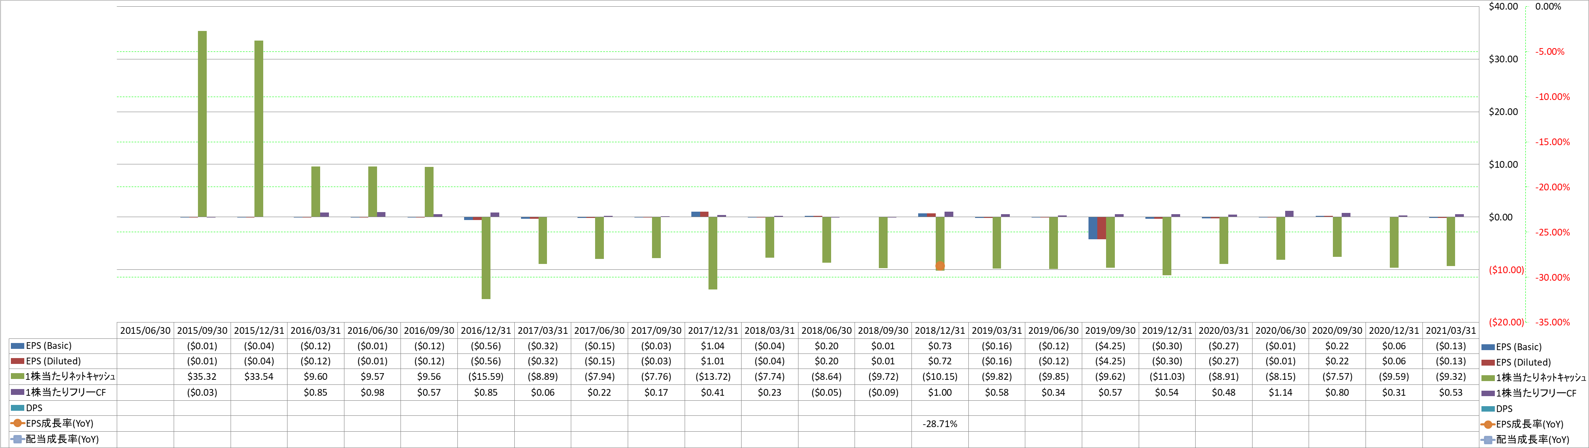Select the 2021/03/31 column header

(1451, 330)
